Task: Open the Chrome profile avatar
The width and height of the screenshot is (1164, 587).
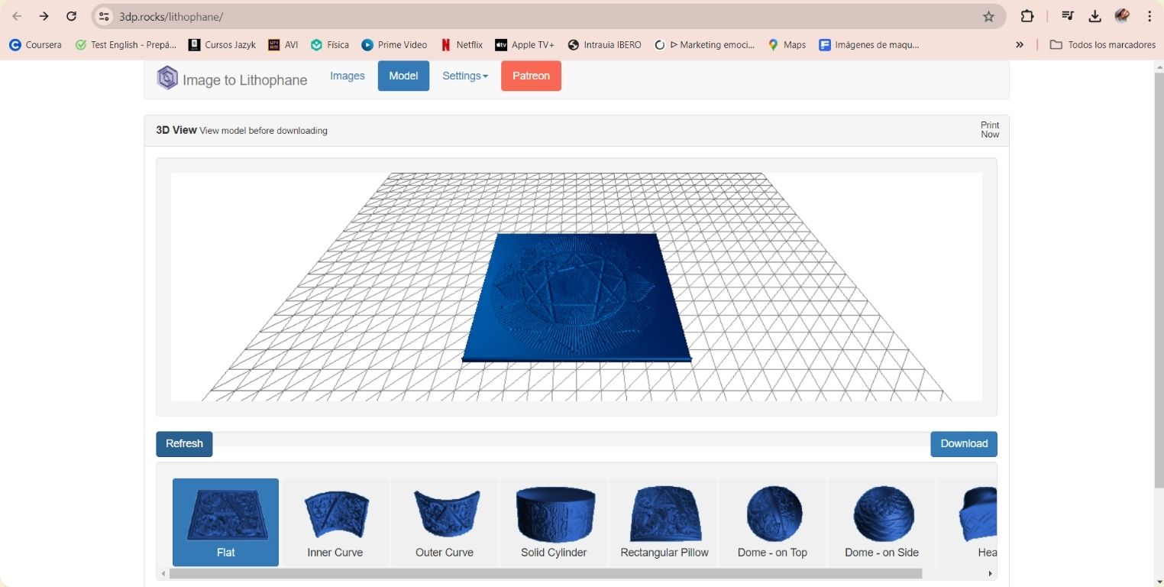Action: tap(1122, 16)
